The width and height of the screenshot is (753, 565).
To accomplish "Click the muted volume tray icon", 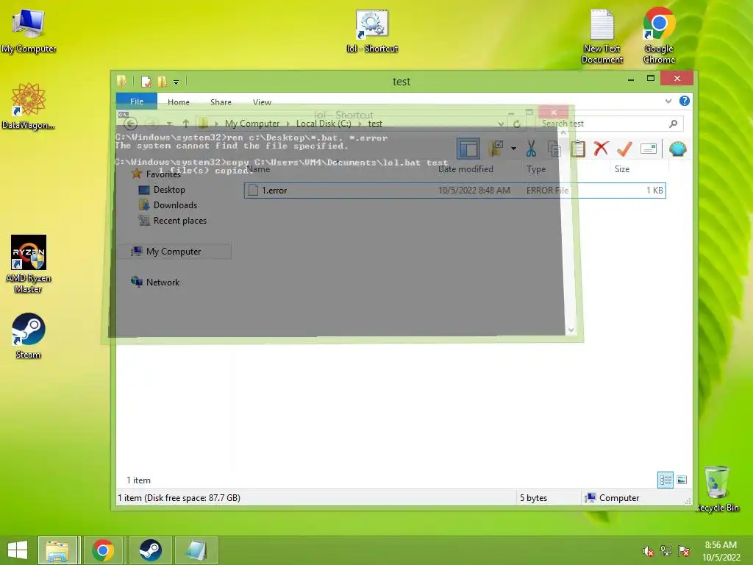I will (649, 551).
